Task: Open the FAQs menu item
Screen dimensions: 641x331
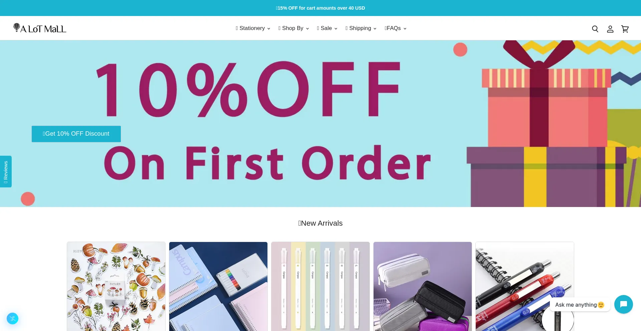Action: [x=395, y=28]
